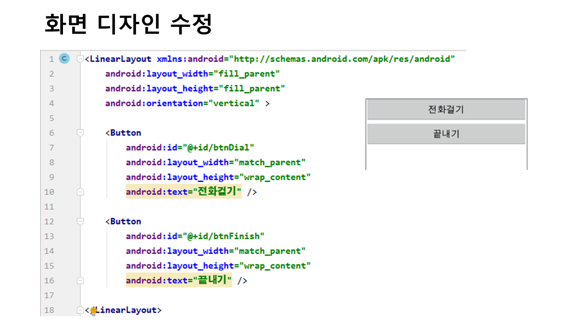Click the "vertical" orientation value
The width and height of the screenshot is (584, 328).
[x=234, y=103]
